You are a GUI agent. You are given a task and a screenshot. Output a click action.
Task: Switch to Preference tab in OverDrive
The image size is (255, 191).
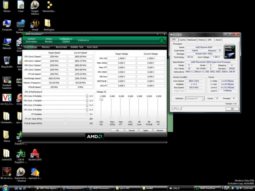coord(83,40)
